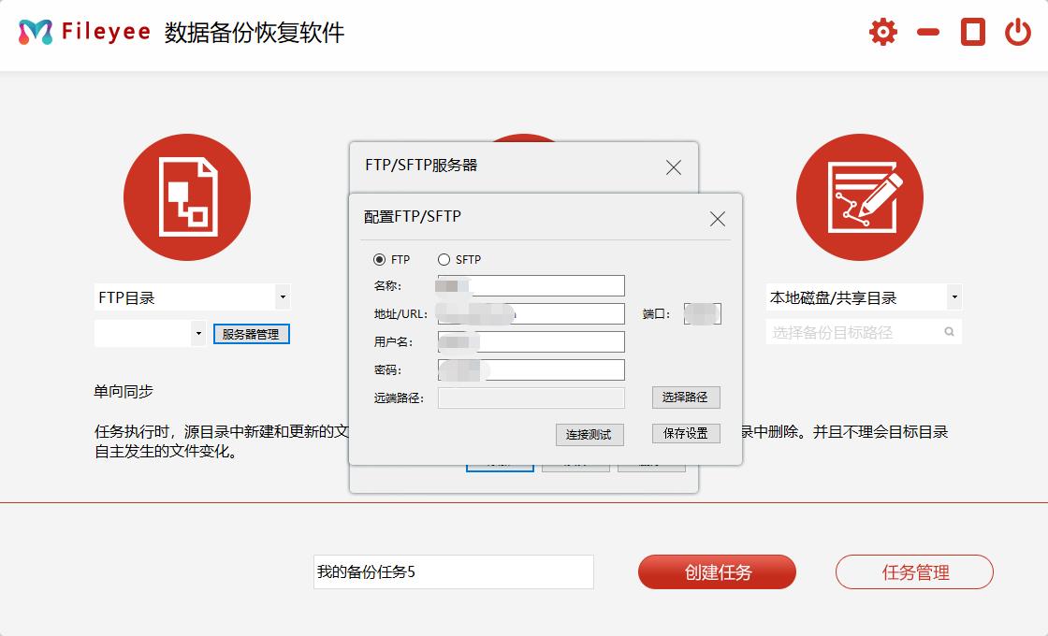Viewport: 1048px width, 636px height.
Task: Click the 名称 input field
Action: (x=531, y=285)
